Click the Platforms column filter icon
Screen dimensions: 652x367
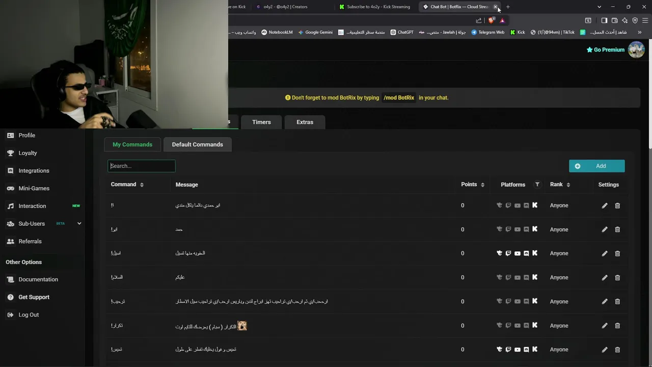tap(537, 185)
